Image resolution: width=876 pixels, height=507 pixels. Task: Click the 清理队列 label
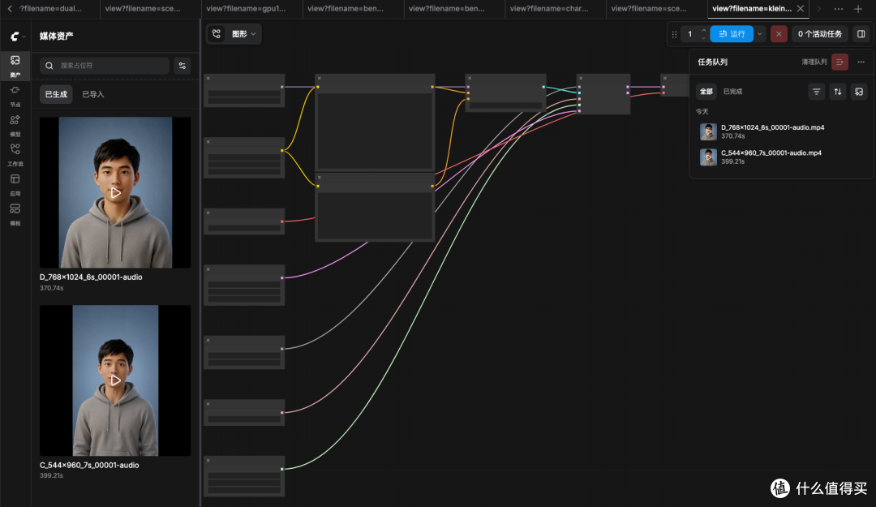pos(814,62)
